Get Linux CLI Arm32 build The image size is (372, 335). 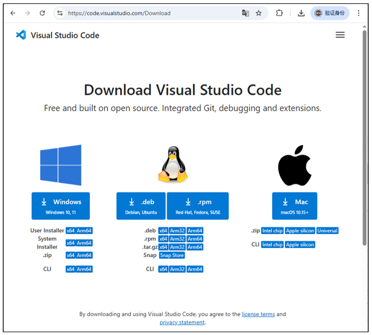pyautogui.click(x=177, y=269)
